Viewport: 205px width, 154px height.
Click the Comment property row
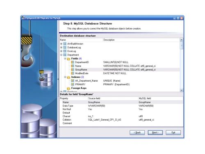pyautogui.click(x=121, y=123)
